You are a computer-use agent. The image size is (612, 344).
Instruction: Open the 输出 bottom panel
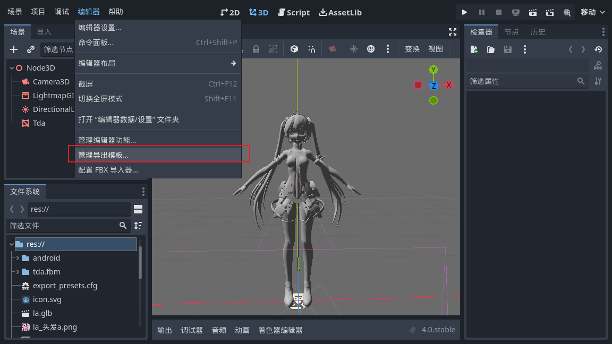click(165, 330)
